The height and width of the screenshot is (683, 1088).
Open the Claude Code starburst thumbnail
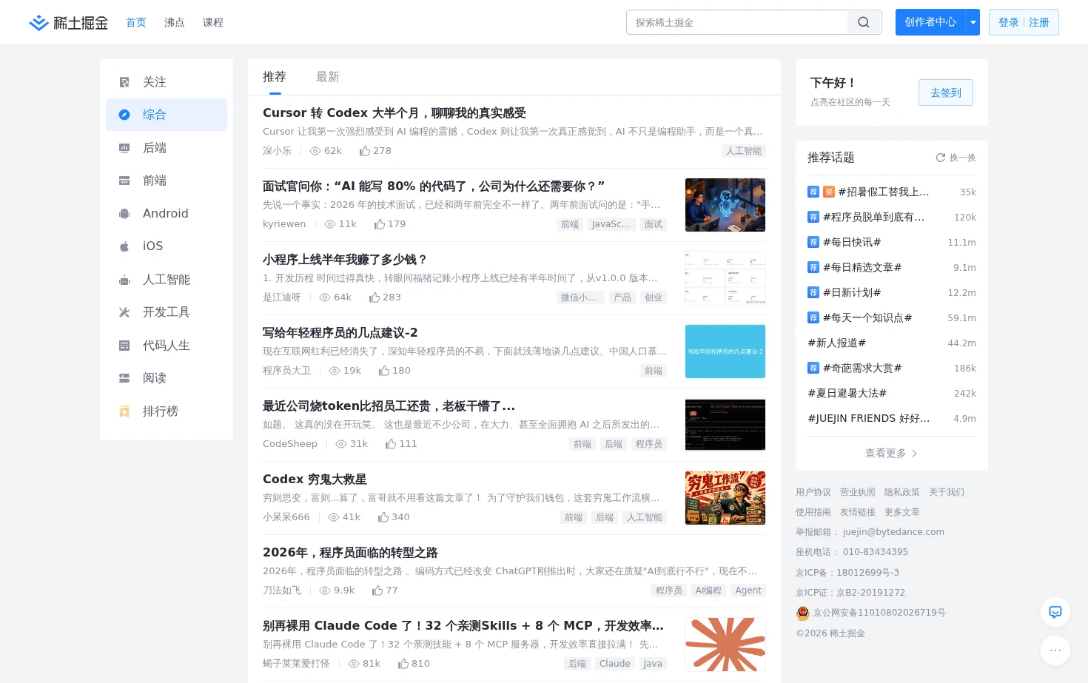click(725, 645)
